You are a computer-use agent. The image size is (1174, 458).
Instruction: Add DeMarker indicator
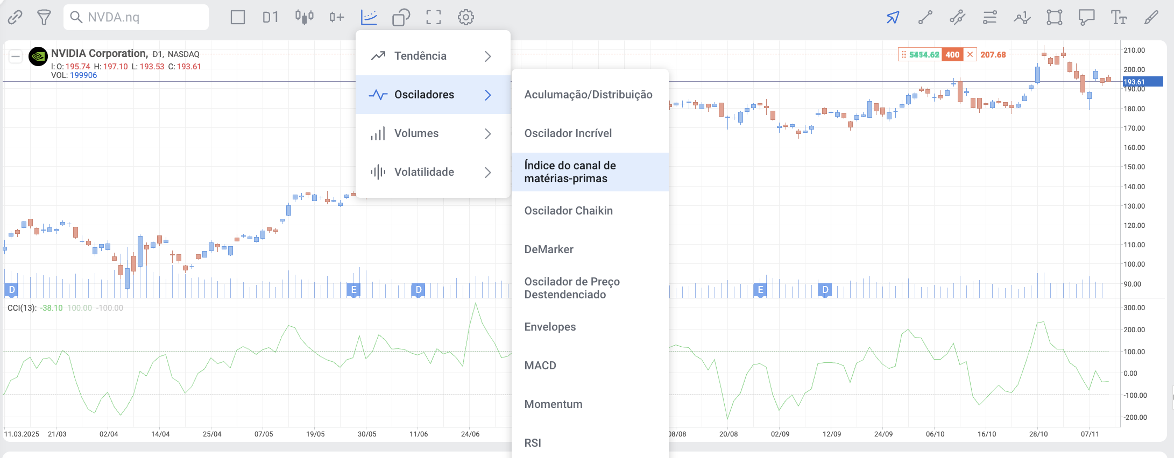coord(590,249)
